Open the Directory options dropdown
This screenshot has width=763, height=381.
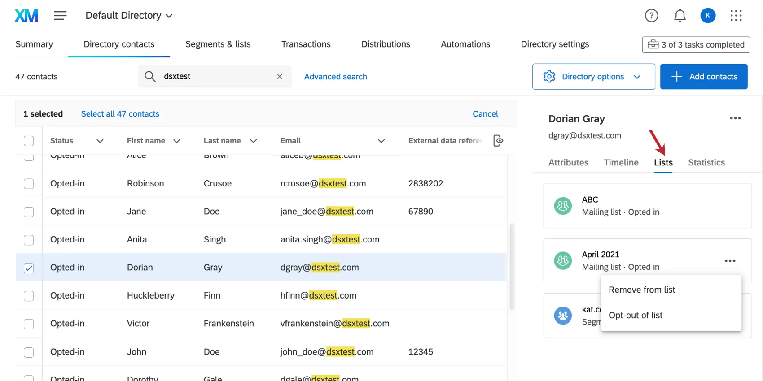(x=593, y=77)
